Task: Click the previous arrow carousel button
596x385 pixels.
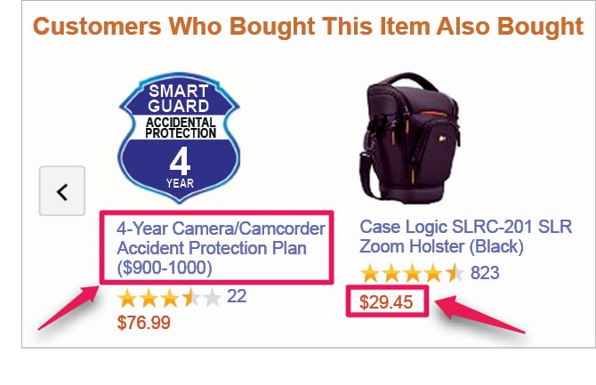Action: pos(61,190)
